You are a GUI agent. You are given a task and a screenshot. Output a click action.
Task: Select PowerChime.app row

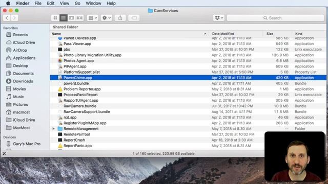point(188,78)
